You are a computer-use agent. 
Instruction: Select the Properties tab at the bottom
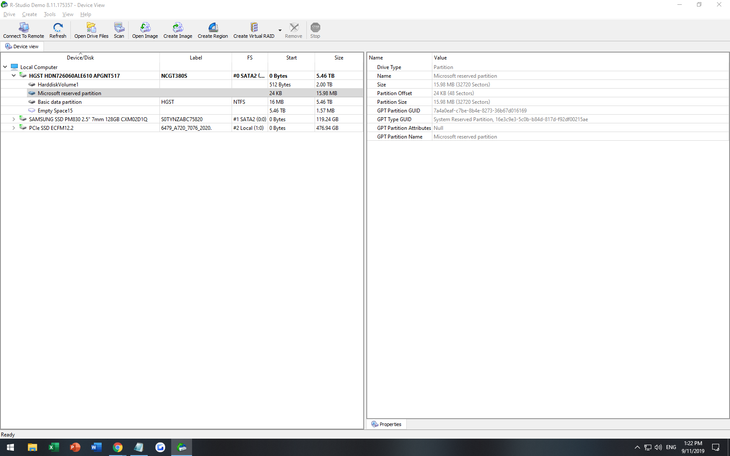pos(387,424)
